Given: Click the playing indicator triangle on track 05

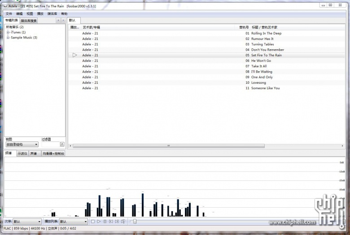Looking at the screenshot, I should pyautogui.click(x=74, y=55).
